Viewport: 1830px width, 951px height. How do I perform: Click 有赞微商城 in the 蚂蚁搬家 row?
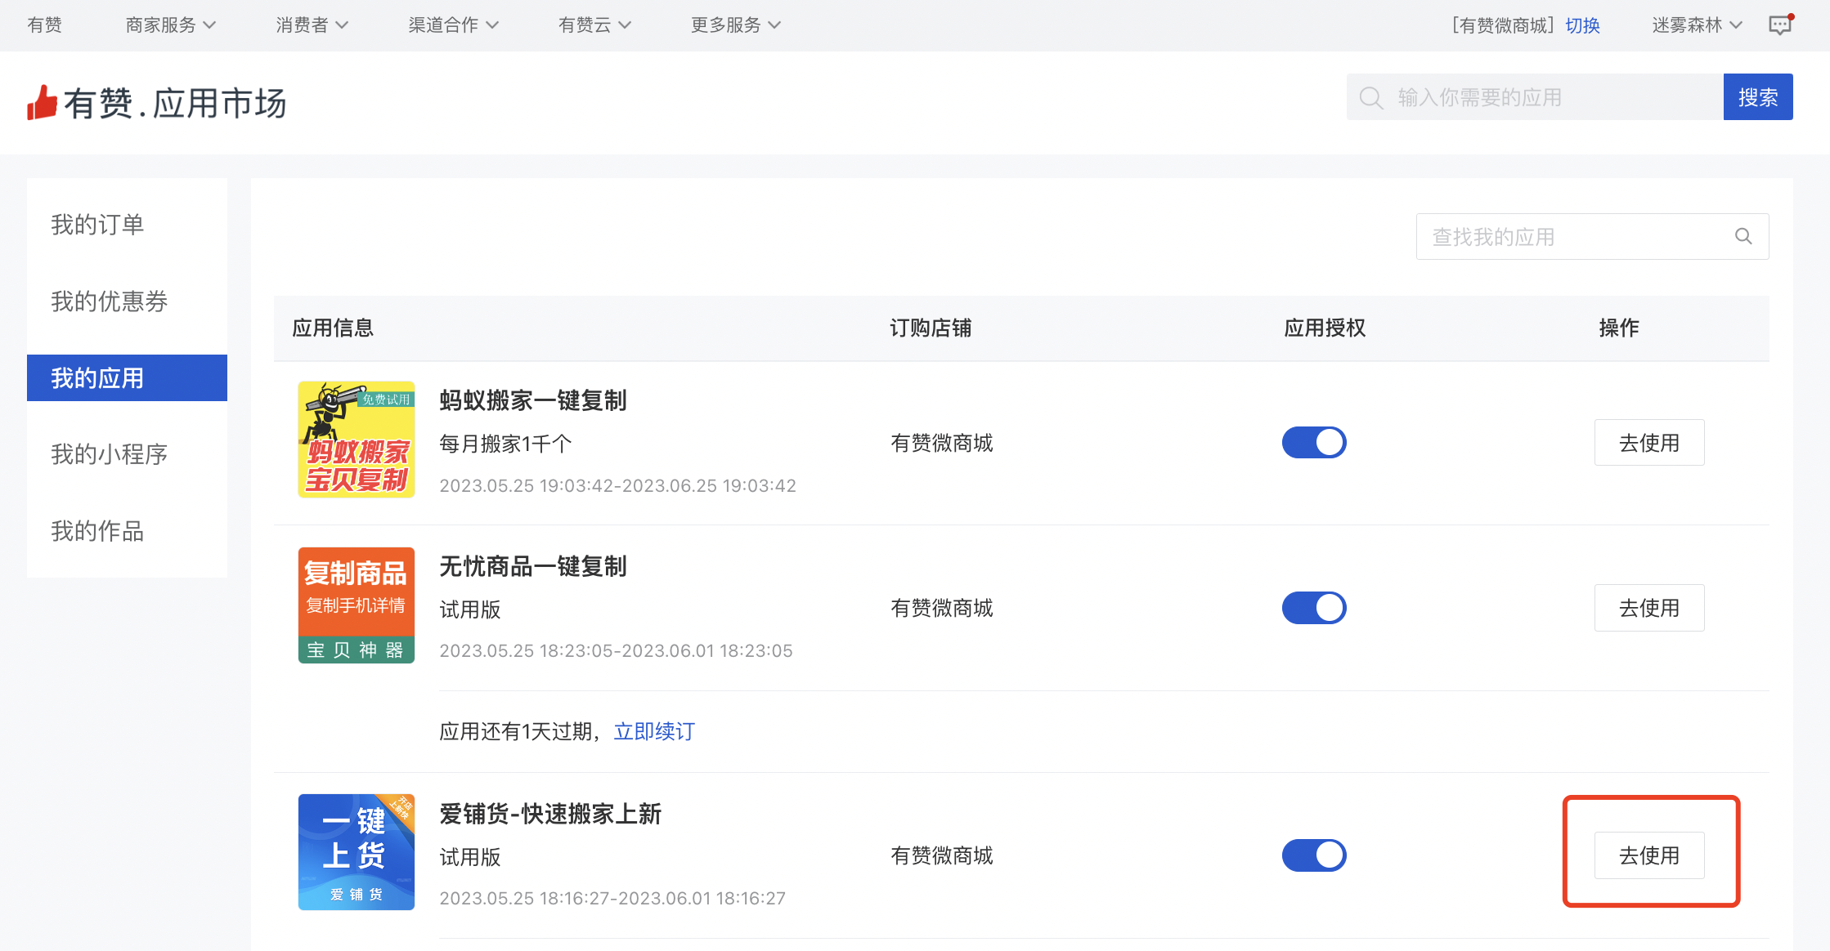[x=942, y=443]
